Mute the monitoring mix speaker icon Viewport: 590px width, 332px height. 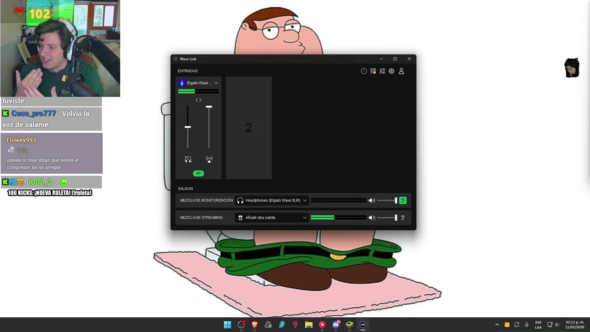click(372, 201)
